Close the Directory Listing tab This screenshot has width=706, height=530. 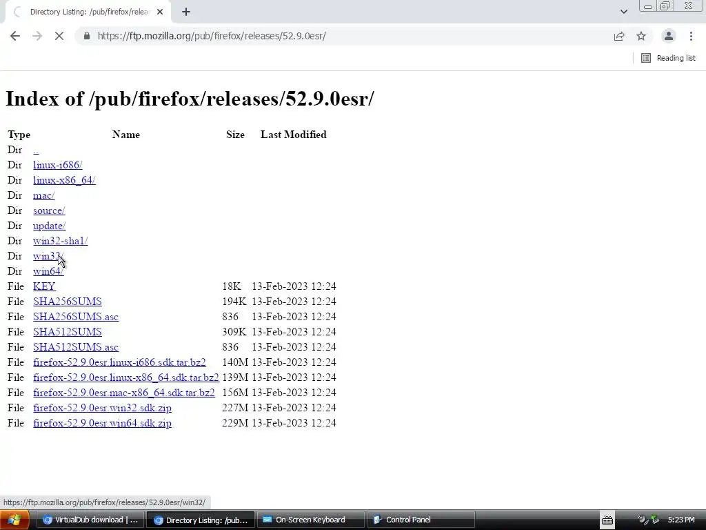coord(160,12)
